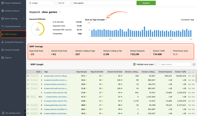Screen dimensions: 197x116
Task: Open www.walmart.com/brows... result link
Action: 57,113
